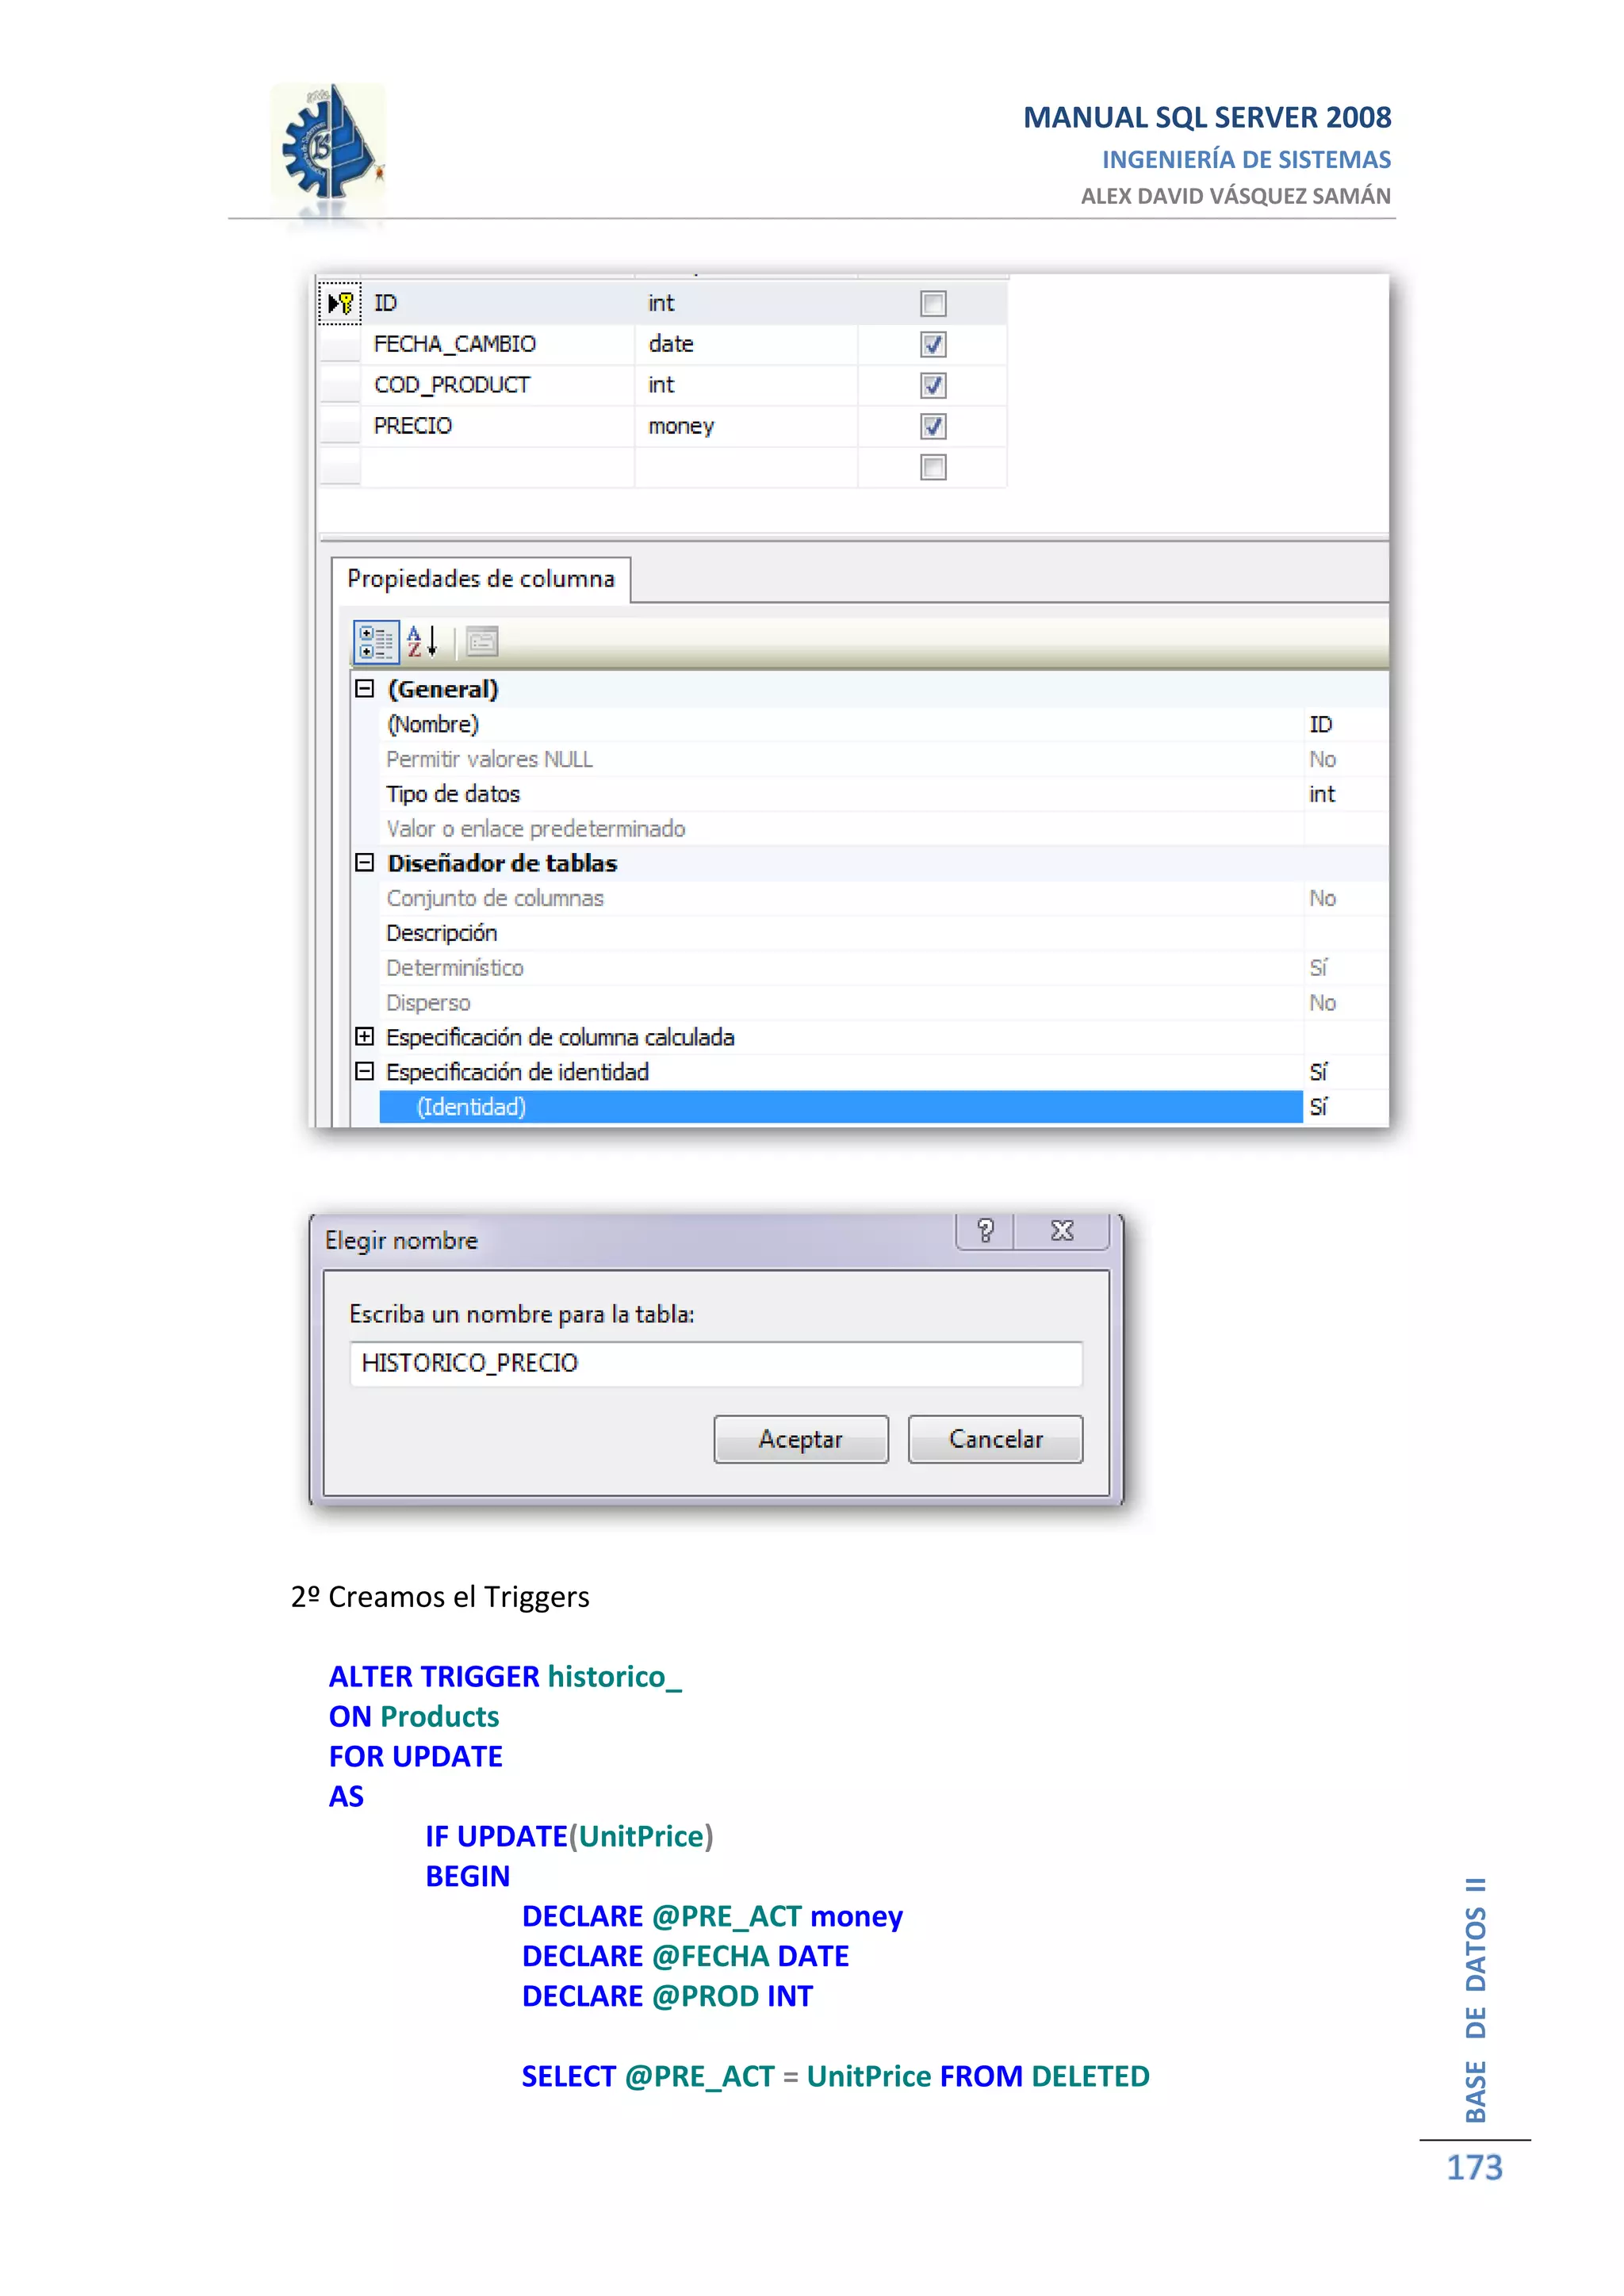Collapse the (General) properties group

pyautogui.click(x=365, y=689)
